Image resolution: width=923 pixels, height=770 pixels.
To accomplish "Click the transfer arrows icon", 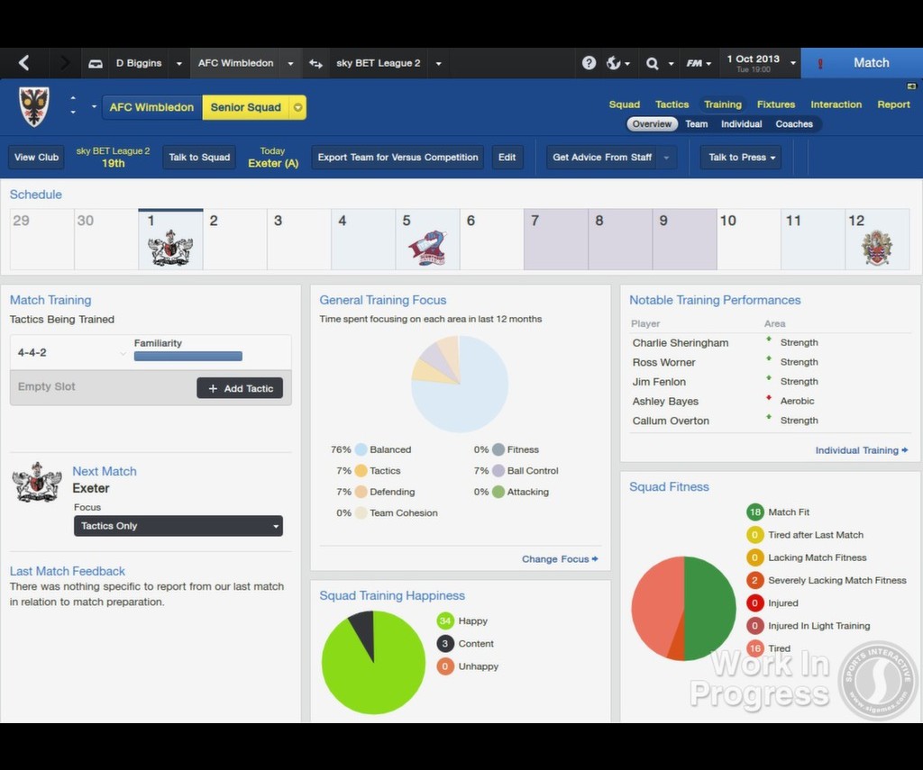I will tap(315, 64).
